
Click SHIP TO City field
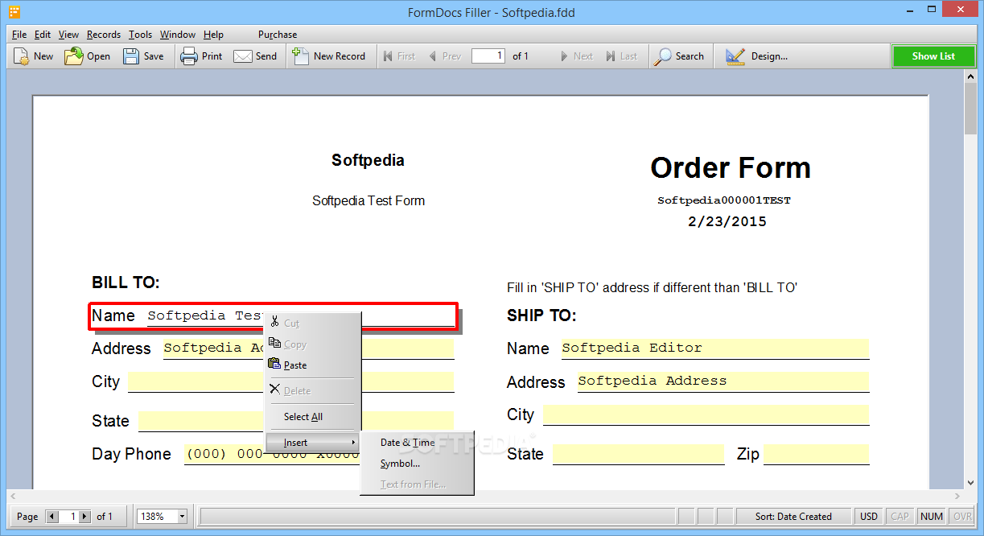pos(706,414)
